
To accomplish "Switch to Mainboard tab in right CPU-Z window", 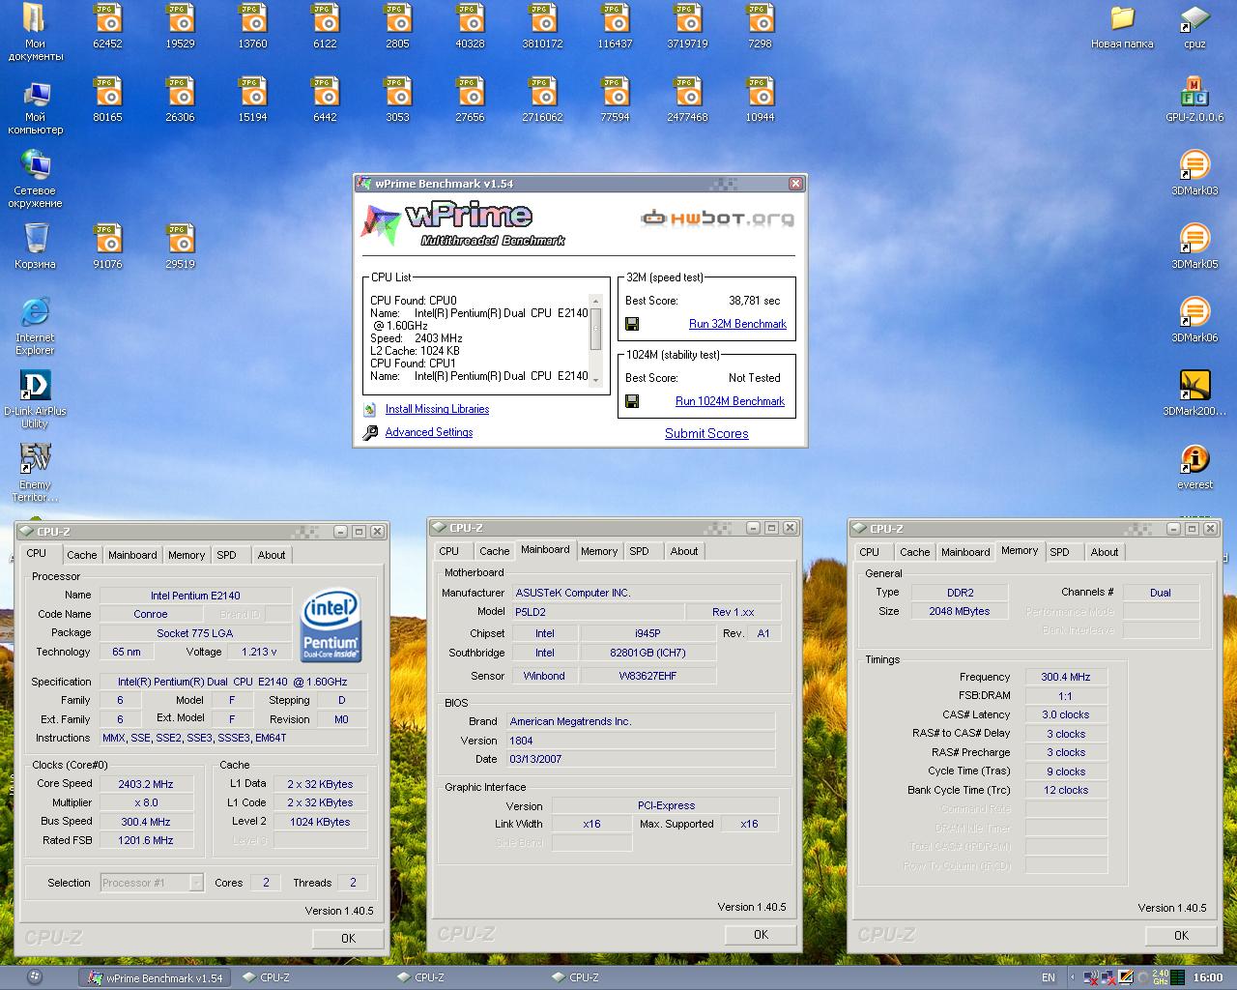I will [x=965, y=552].
